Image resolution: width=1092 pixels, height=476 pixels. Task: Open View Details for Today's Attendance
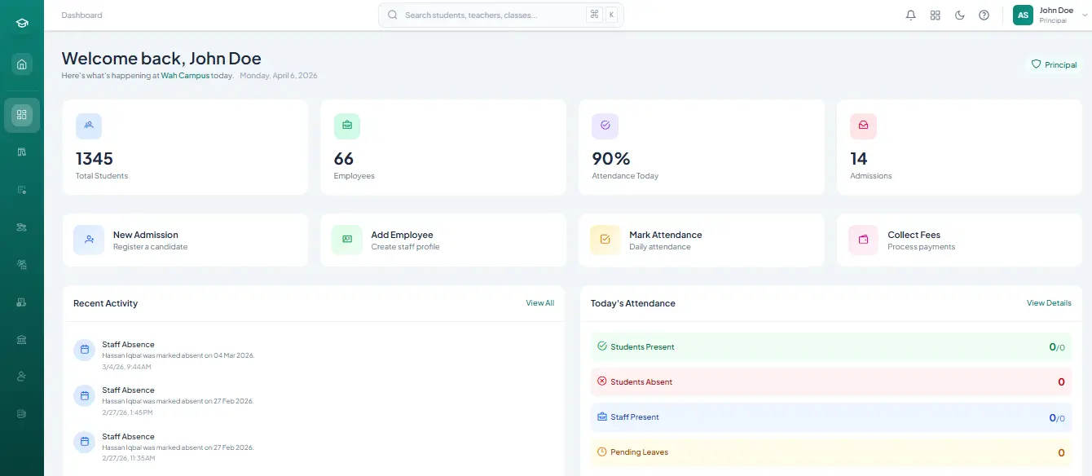coord(1049,302)
